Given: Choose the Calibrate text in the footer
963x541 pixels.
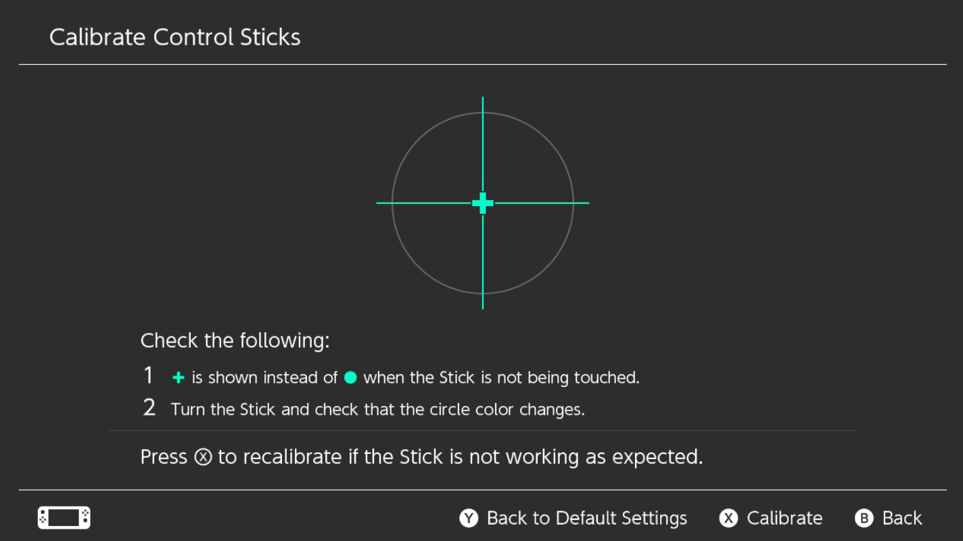Looking at the screenshot, I should [784, 518].
